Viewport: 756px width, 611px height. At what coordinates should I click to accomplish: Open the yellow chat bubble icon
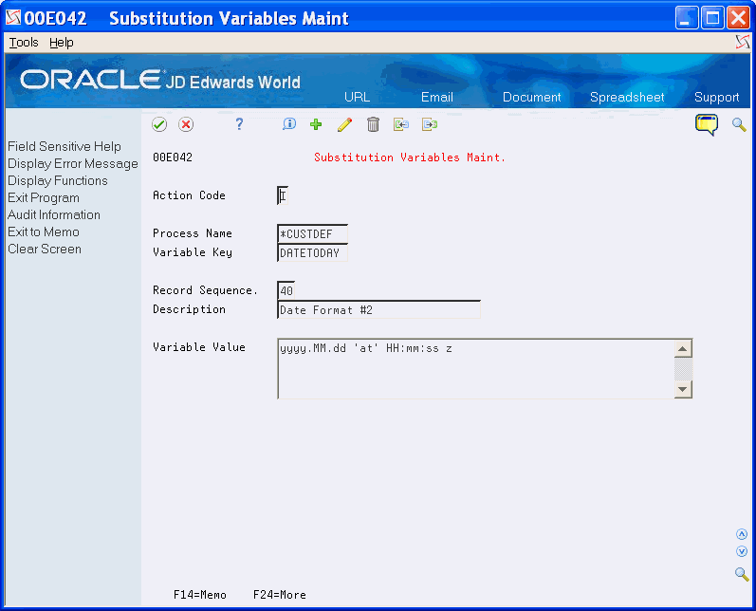[x=707, y=124]
